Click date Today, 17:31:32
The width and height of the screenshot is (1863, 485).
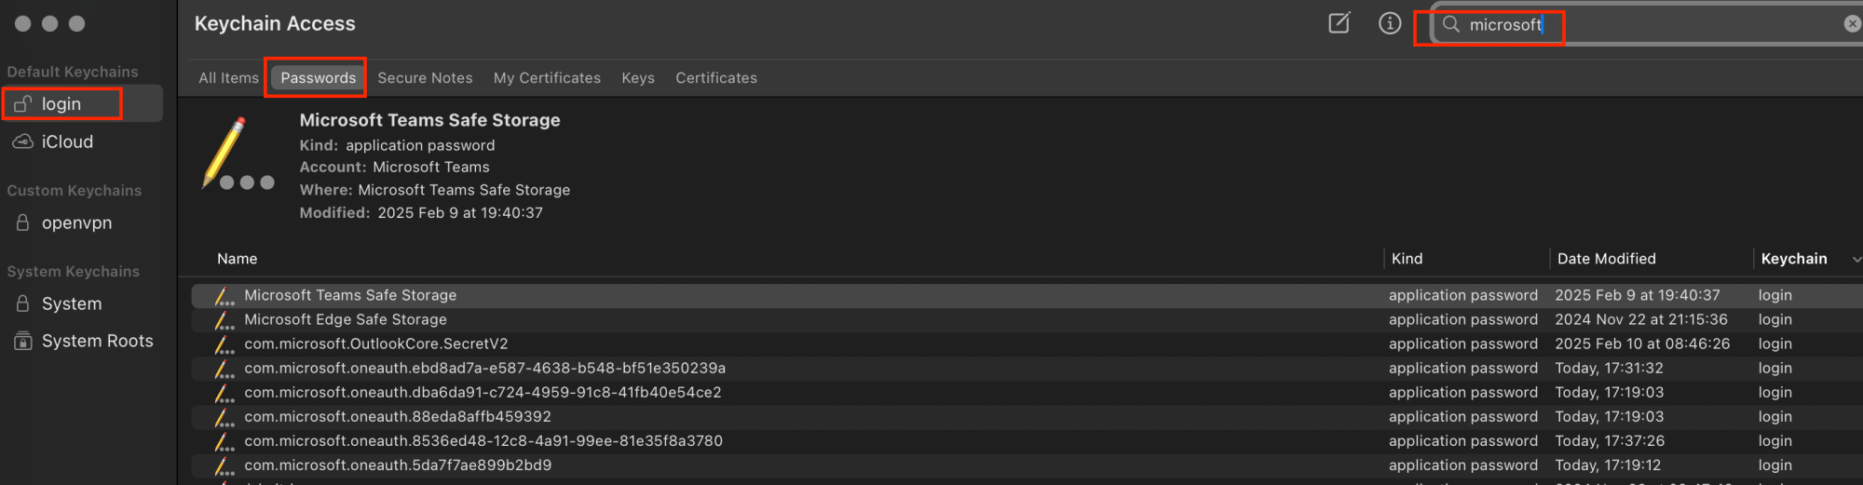point(1609,368)
